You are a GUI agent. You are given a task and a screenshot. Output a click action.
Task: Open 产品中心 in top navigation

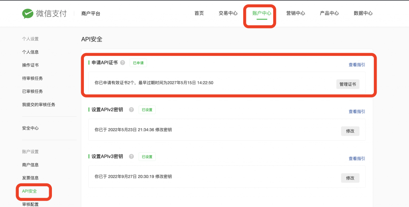(329, 13)
